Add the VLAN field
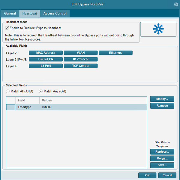180x180 pixels. point(81,53)
